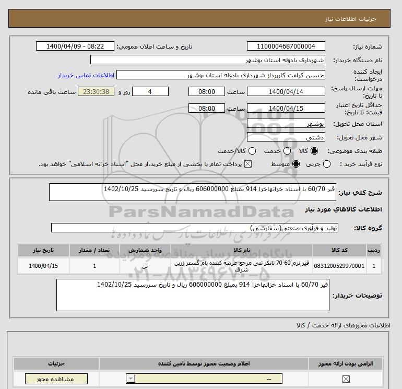Click the شماره نیاز field 1100004687000004

click(x=286, y=46)
